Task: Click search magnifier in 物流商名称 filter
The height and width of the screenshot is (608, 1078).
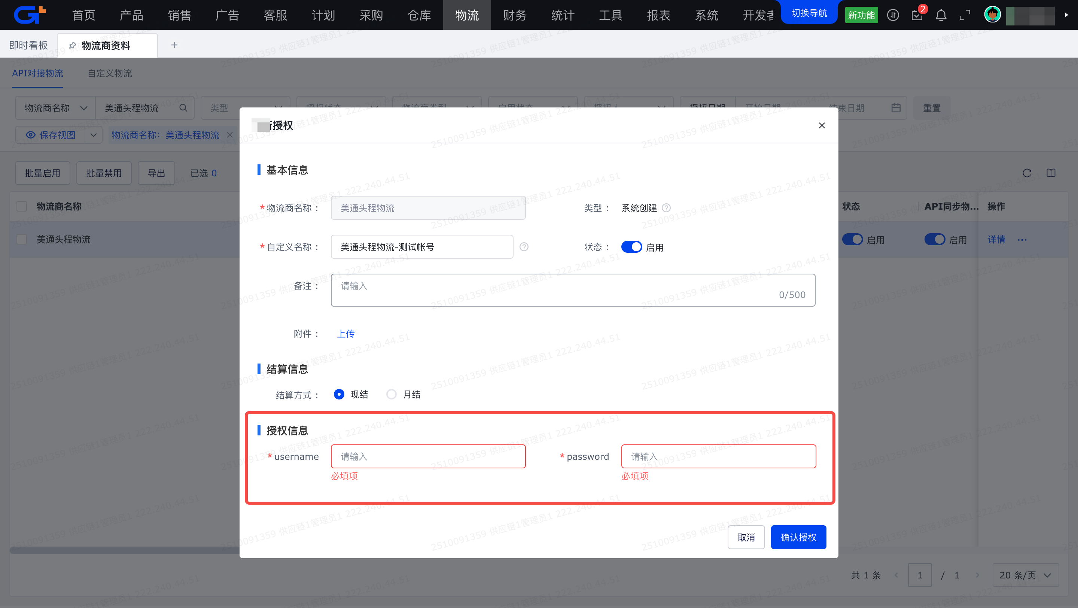Action: pos(183,108)
